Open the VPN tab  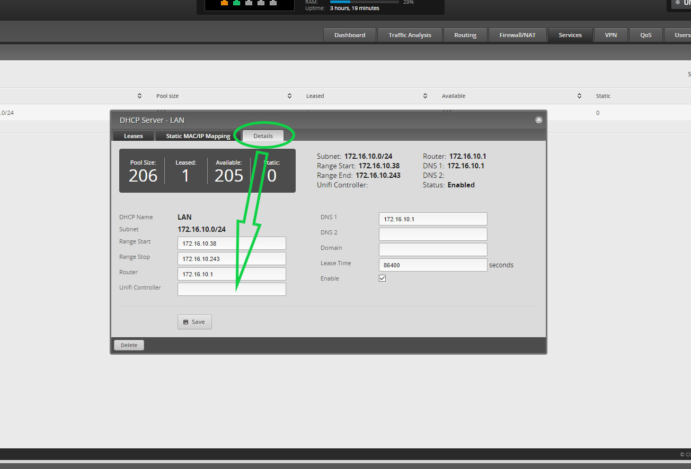(x=611, y=35)
